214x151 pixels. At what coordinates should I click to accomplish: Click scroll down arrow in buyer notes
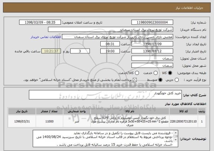tap(176, 140)
